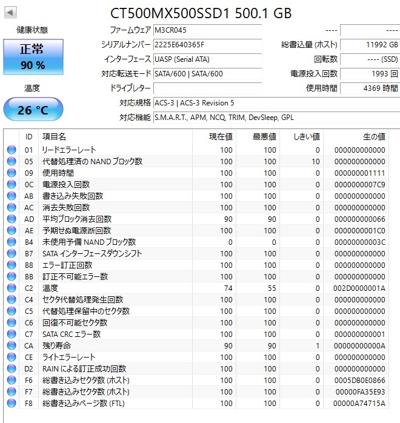Click raw value 0000000001C0 in row AE
Screen dimensions: 400x423
359,230
